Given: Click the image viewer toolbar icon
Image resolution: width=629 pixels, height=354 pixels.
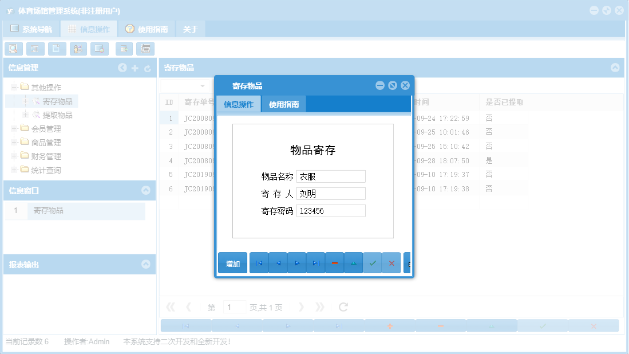Looking at the screenshot, I should [x=100, y=49].
